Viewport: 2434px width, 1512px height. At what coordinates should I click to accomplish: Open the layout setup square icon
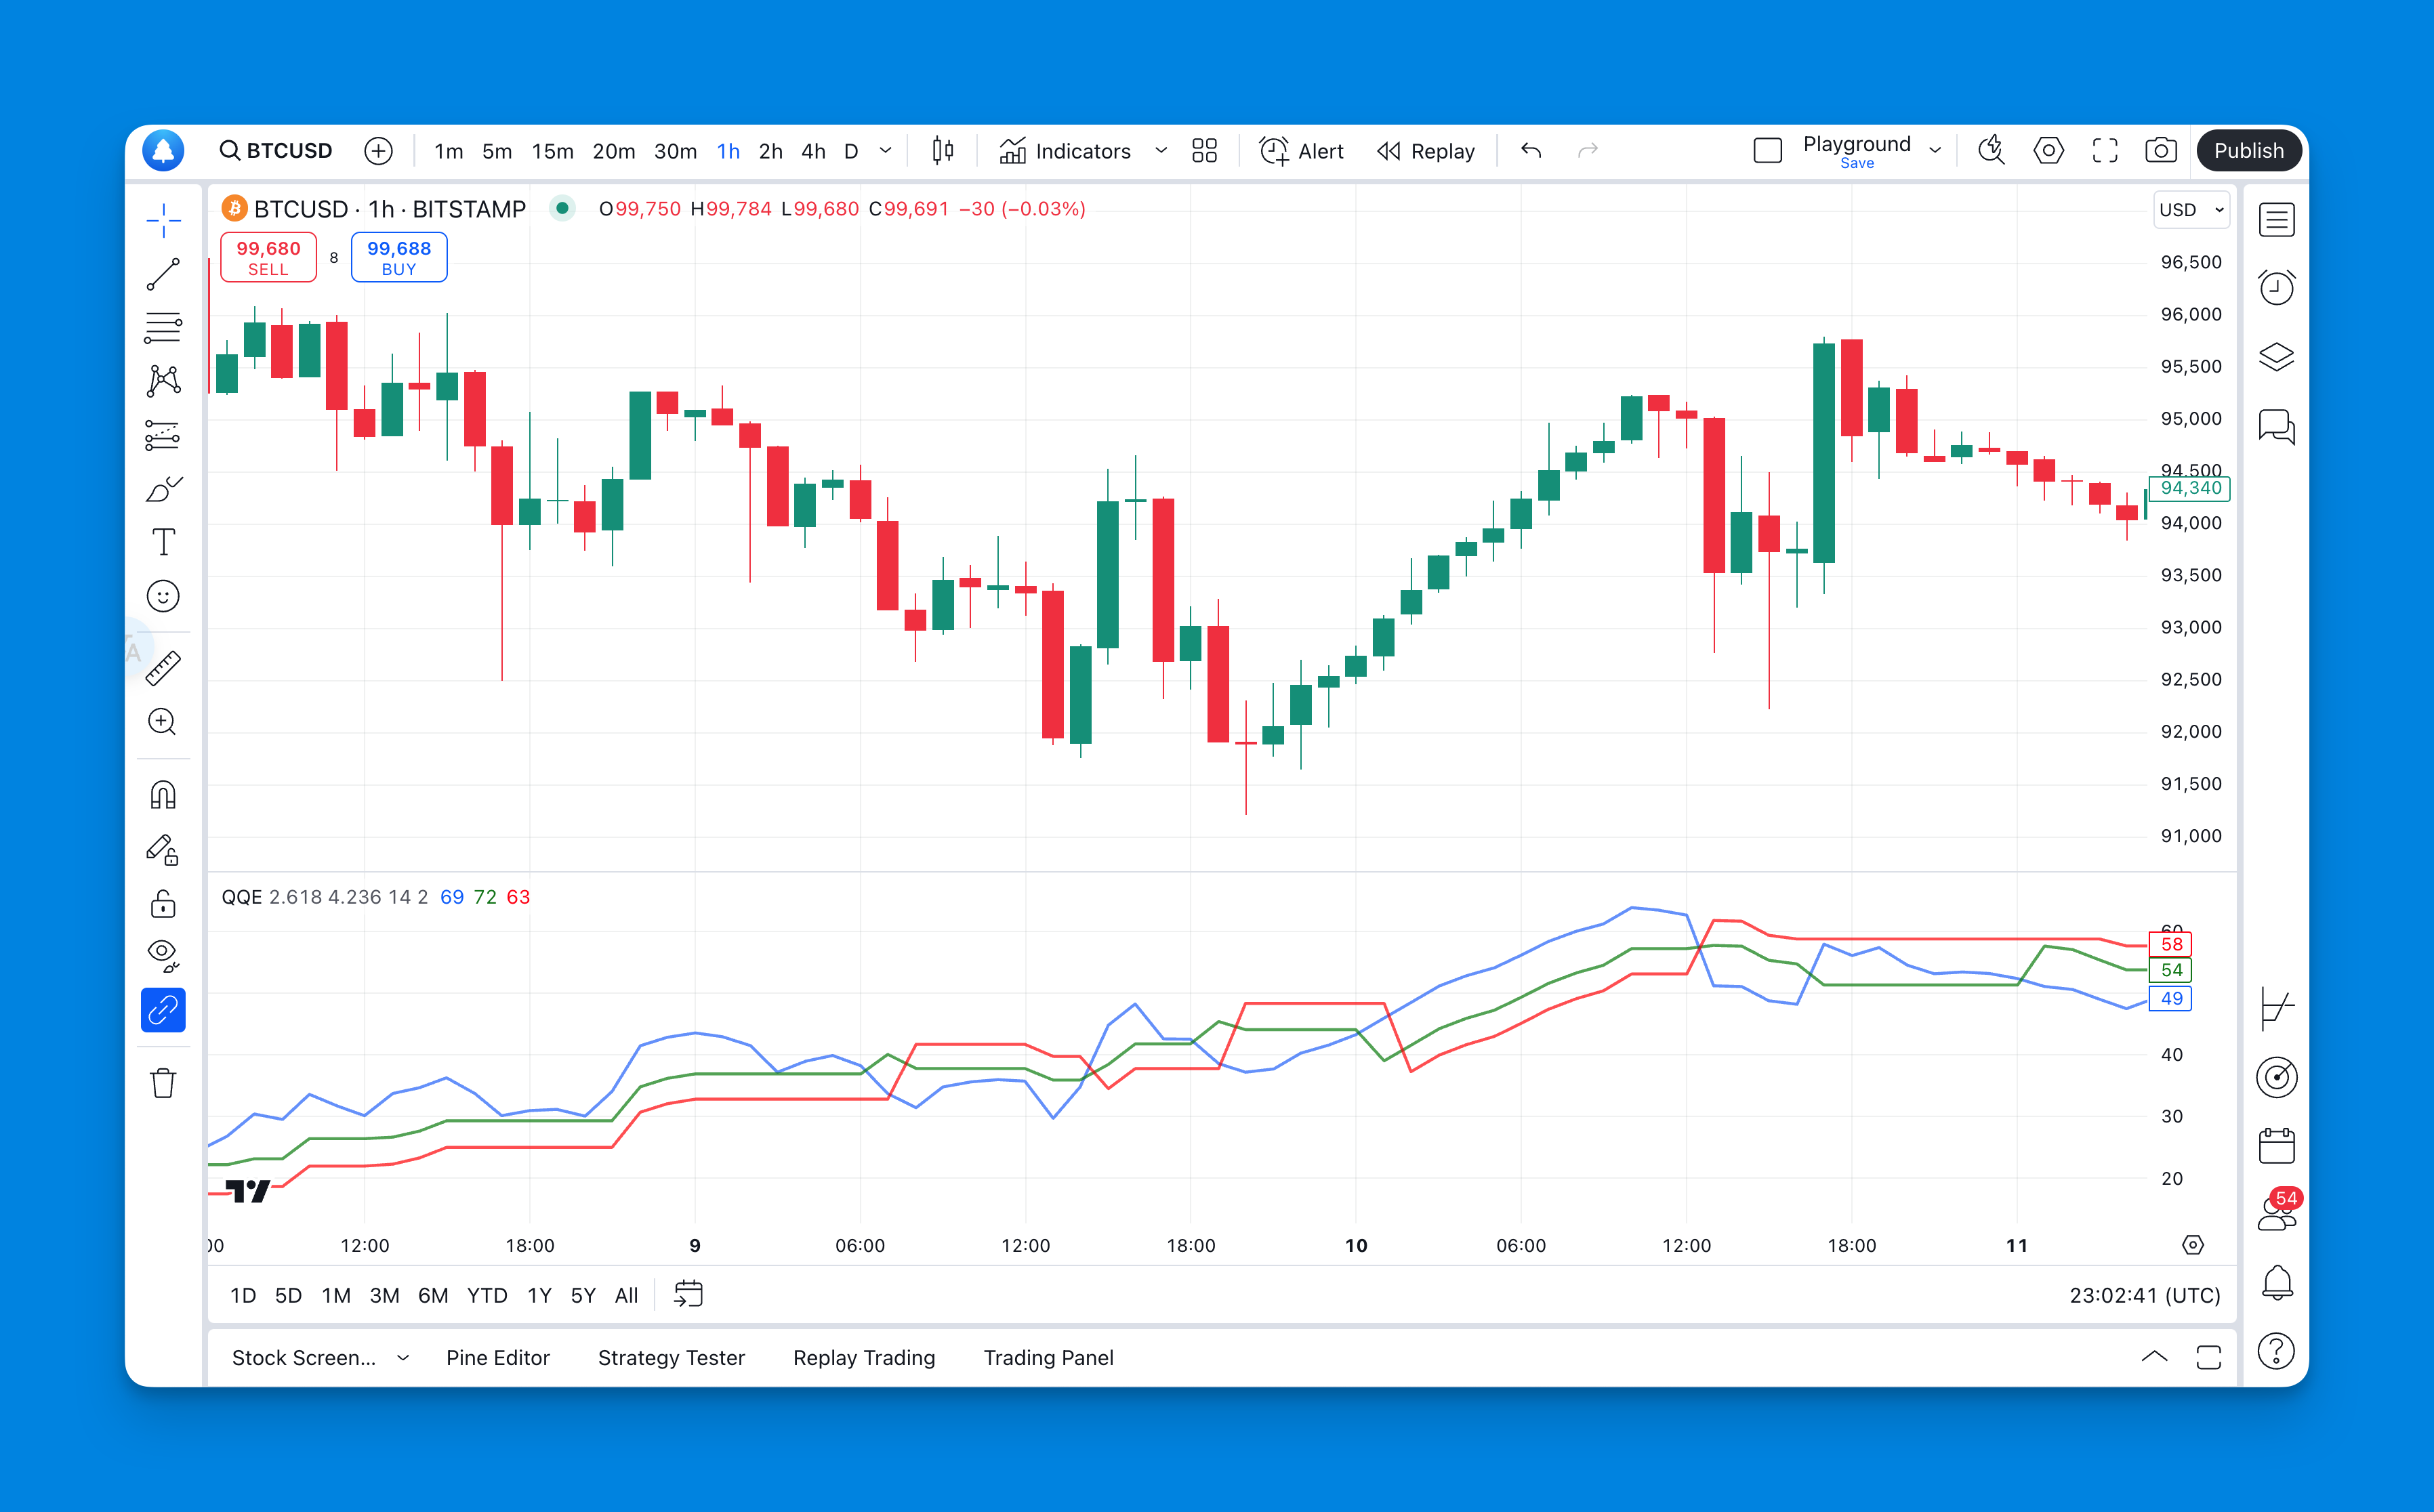[1768, 151]
